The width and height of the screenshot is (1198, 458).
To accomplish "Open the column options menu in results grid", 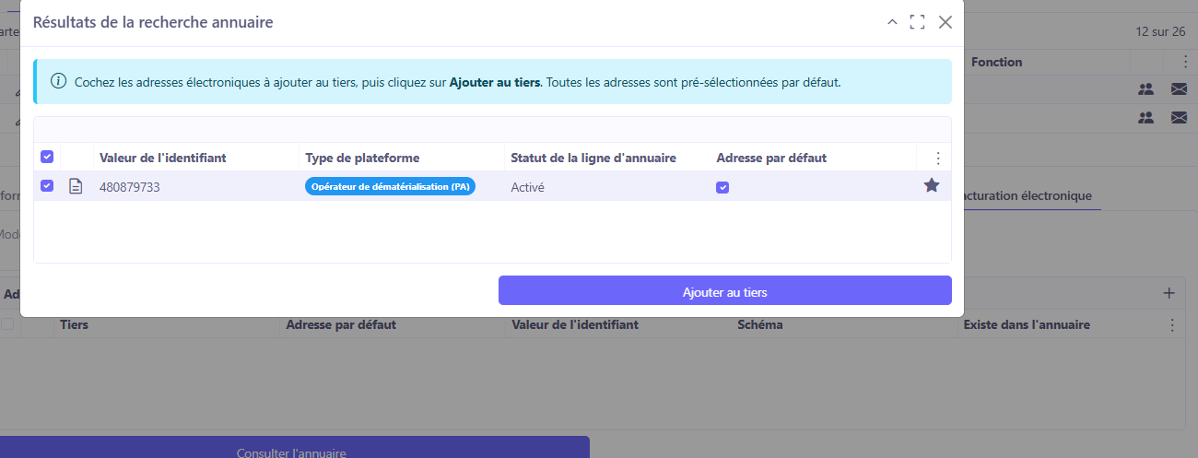I will 938,158.
